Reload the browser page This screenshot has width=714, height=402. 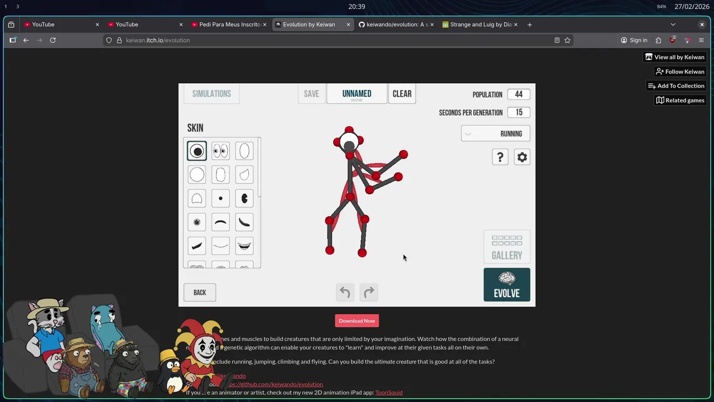click(x=52, y=40)
